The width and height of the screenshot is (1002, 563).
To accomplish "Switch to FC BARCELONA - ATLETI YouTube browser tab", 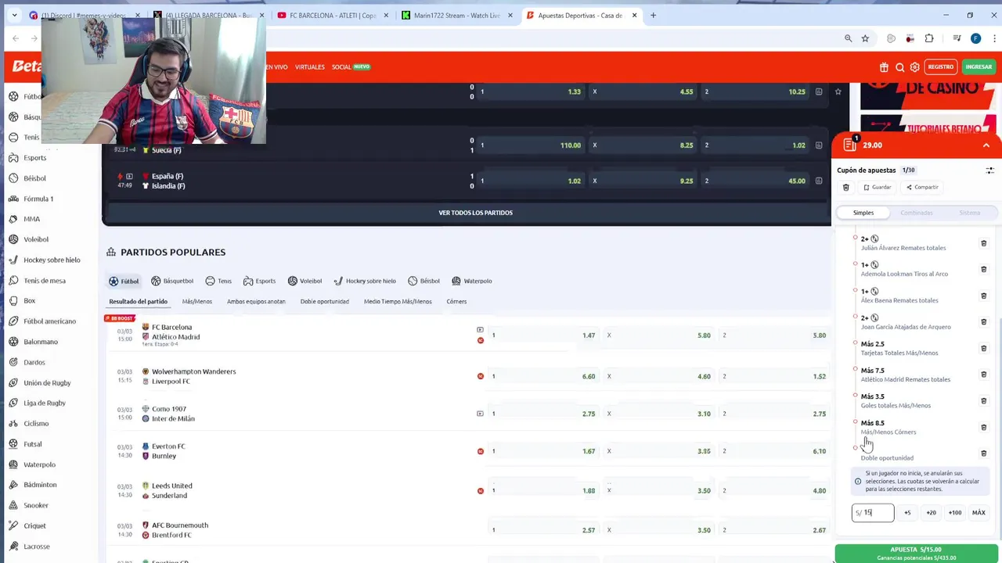I will tap(333, 16).
